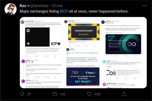Click the Binance ANNOUNCEMENT banner
This screenshot has height=101, width=152.
click(81, 32)
